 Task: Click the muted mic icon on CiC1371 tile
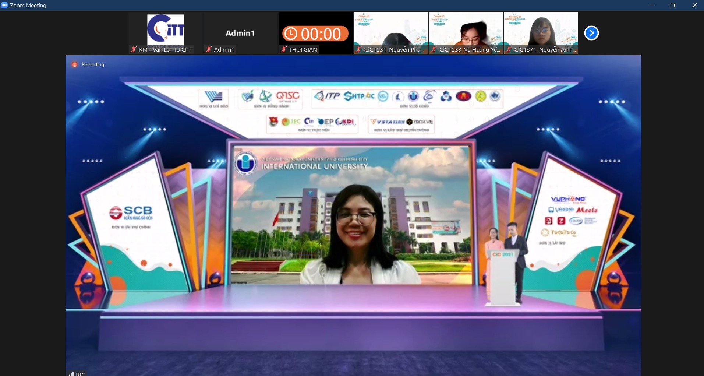[x=509, y=49]
